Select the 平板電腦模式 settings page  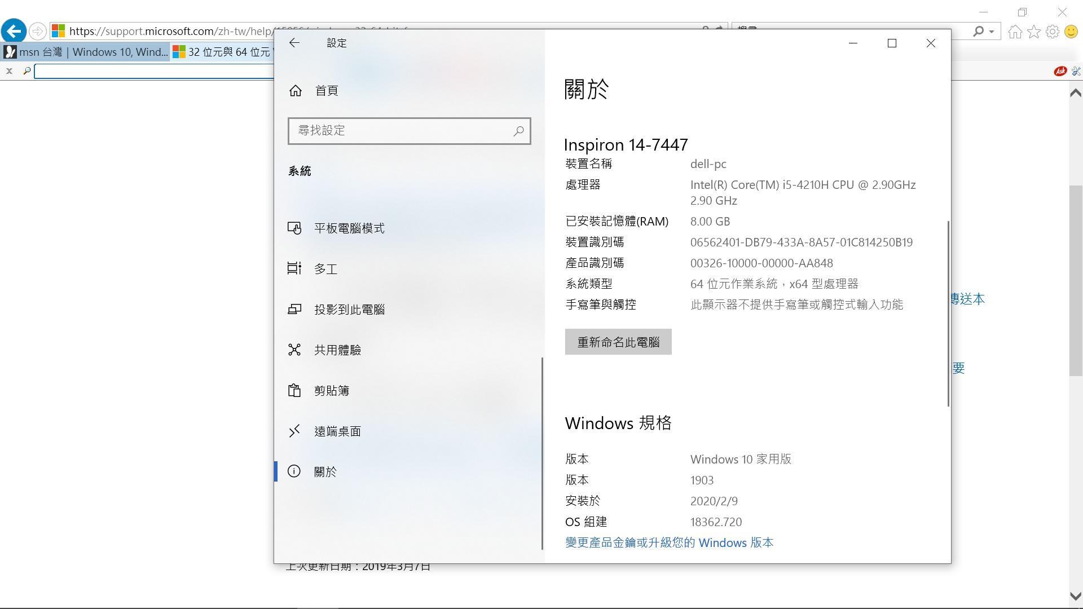pos(349,228)
